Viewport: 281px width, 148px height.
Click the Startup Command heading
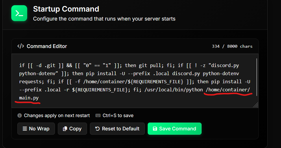[66, 9]
